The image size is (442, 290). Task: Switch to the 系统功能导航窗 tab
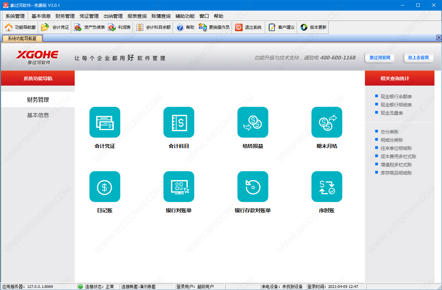[22, 38]
